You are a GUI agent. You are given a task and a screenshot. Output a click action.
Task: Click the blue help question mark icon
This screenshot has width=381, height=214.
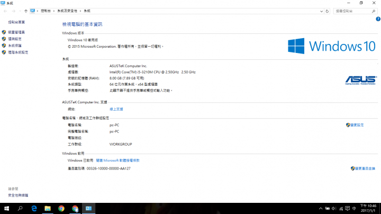tap(378, 19)
